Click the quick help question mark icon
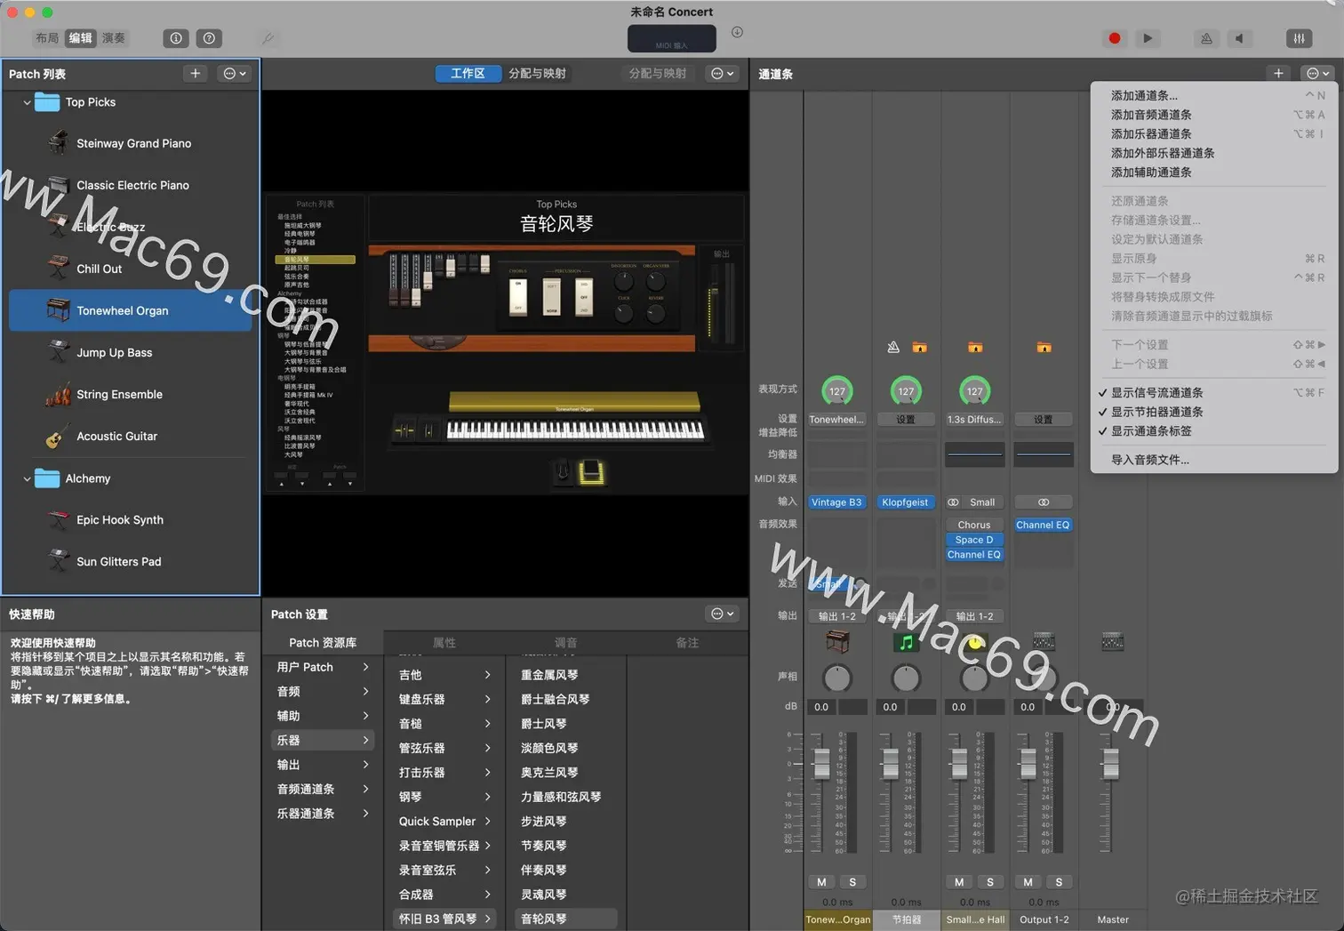The image size is (1344, 931). 209,38
